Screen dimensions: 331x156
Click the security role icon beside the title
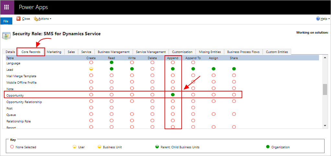[6, 36]
